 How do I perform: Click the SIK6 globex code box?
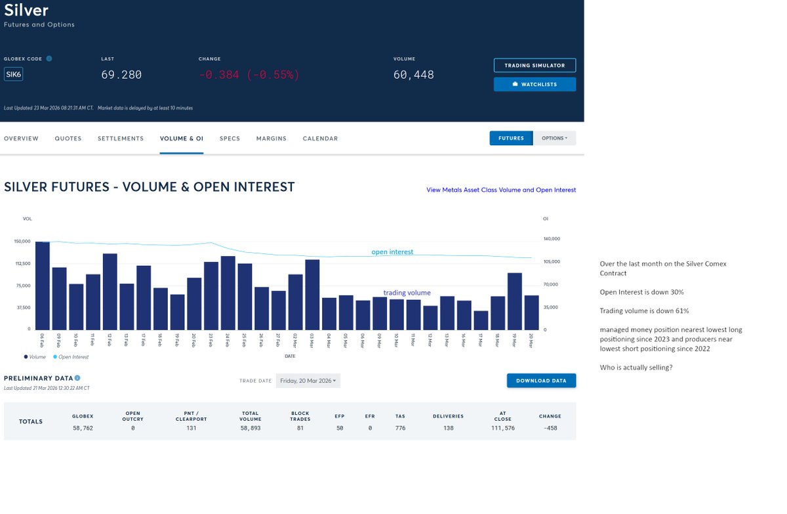(13, 75)
